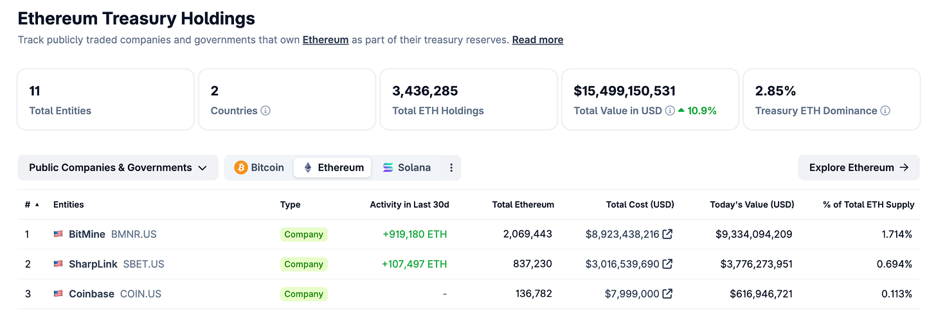Click the Treasury ETH Dominance info icon
This screenshot has height=311, width=936.
(x=885, y=111)
